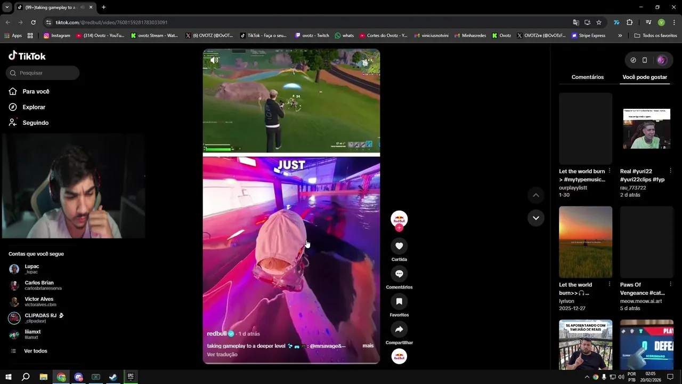682x384 pixels.
Task: Open the browser extensions puzzle icon
Action: click(629, 22)
